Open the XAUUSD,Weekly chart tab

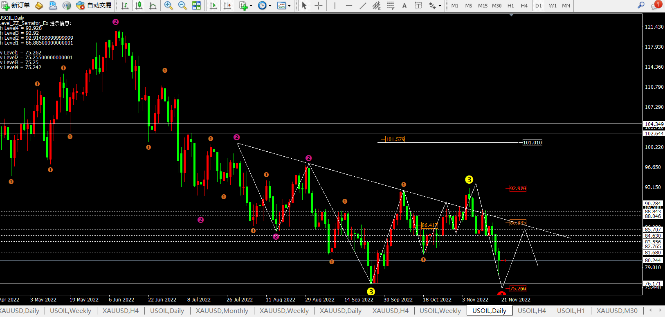click(284, 311)
